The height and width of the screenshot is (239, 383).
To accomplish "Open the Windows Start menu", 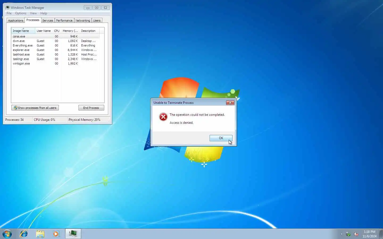I will (7, 234).
